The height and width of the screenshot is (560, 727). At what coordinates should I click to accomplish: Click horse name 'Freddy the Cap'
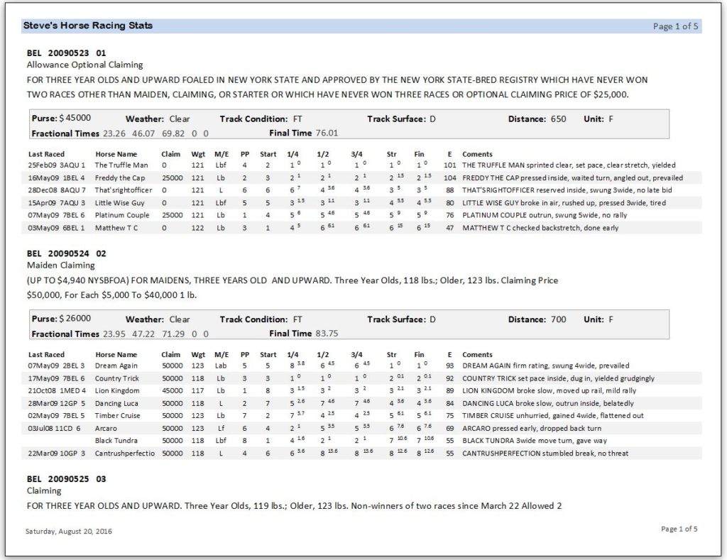pyautogui.click(x=119, y=178)
